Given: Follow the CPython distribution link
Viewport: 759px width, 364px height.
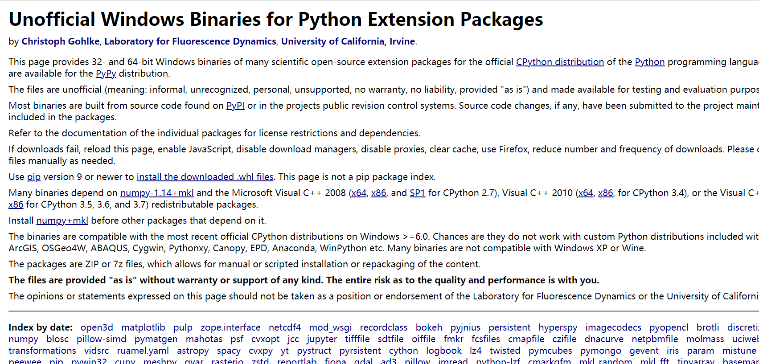Looking at the screenshot, I should coord(560,62).
